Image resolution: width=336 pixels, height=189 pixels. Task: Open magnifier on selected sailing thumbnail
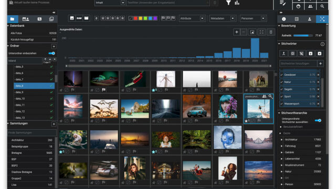point(270,97)
